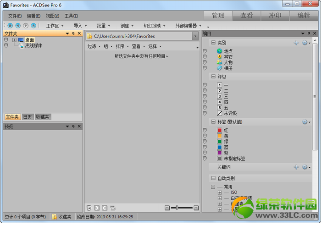This screenshot has height=225, width=321.
Task: Click the 地点 globe category icon
Action: tap(220, 51)
